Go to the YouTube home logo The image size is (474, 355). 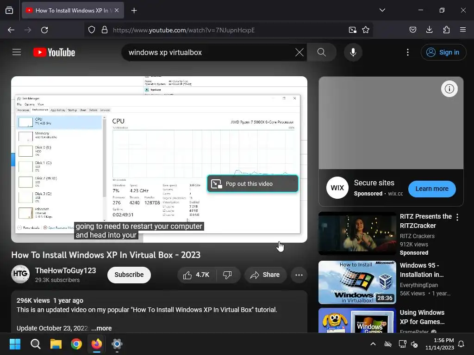point(54,52)
